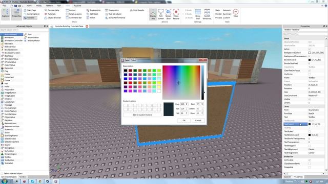Open Context Help

click(52, 10)
